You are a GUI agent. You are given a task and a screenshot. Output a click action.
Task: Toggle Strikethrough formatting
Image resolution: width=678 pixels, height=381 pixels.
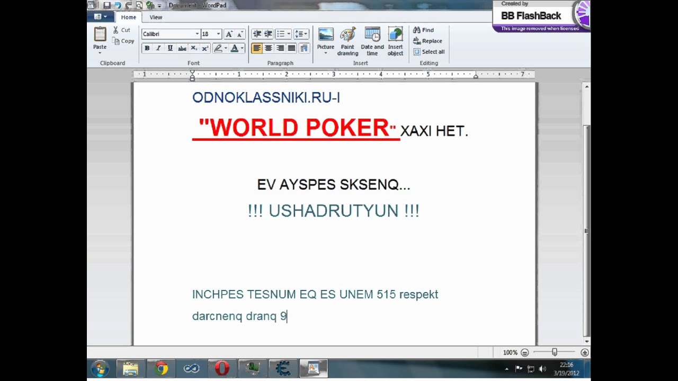182,48
